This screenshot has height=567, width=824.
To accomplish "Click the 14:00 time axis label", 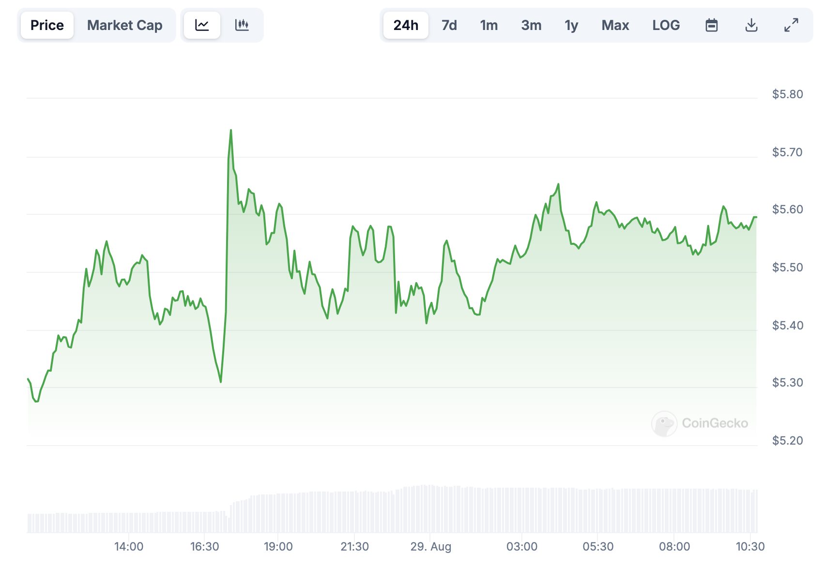I will point(129,547).
